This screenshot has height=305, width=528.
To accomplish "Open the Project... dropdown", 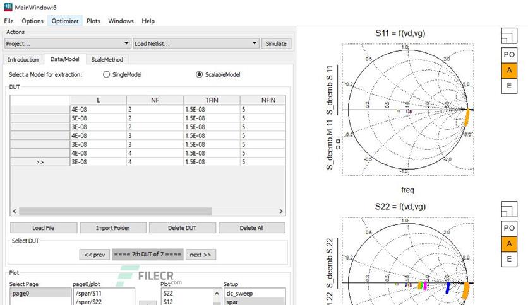I will pos(68,43).
